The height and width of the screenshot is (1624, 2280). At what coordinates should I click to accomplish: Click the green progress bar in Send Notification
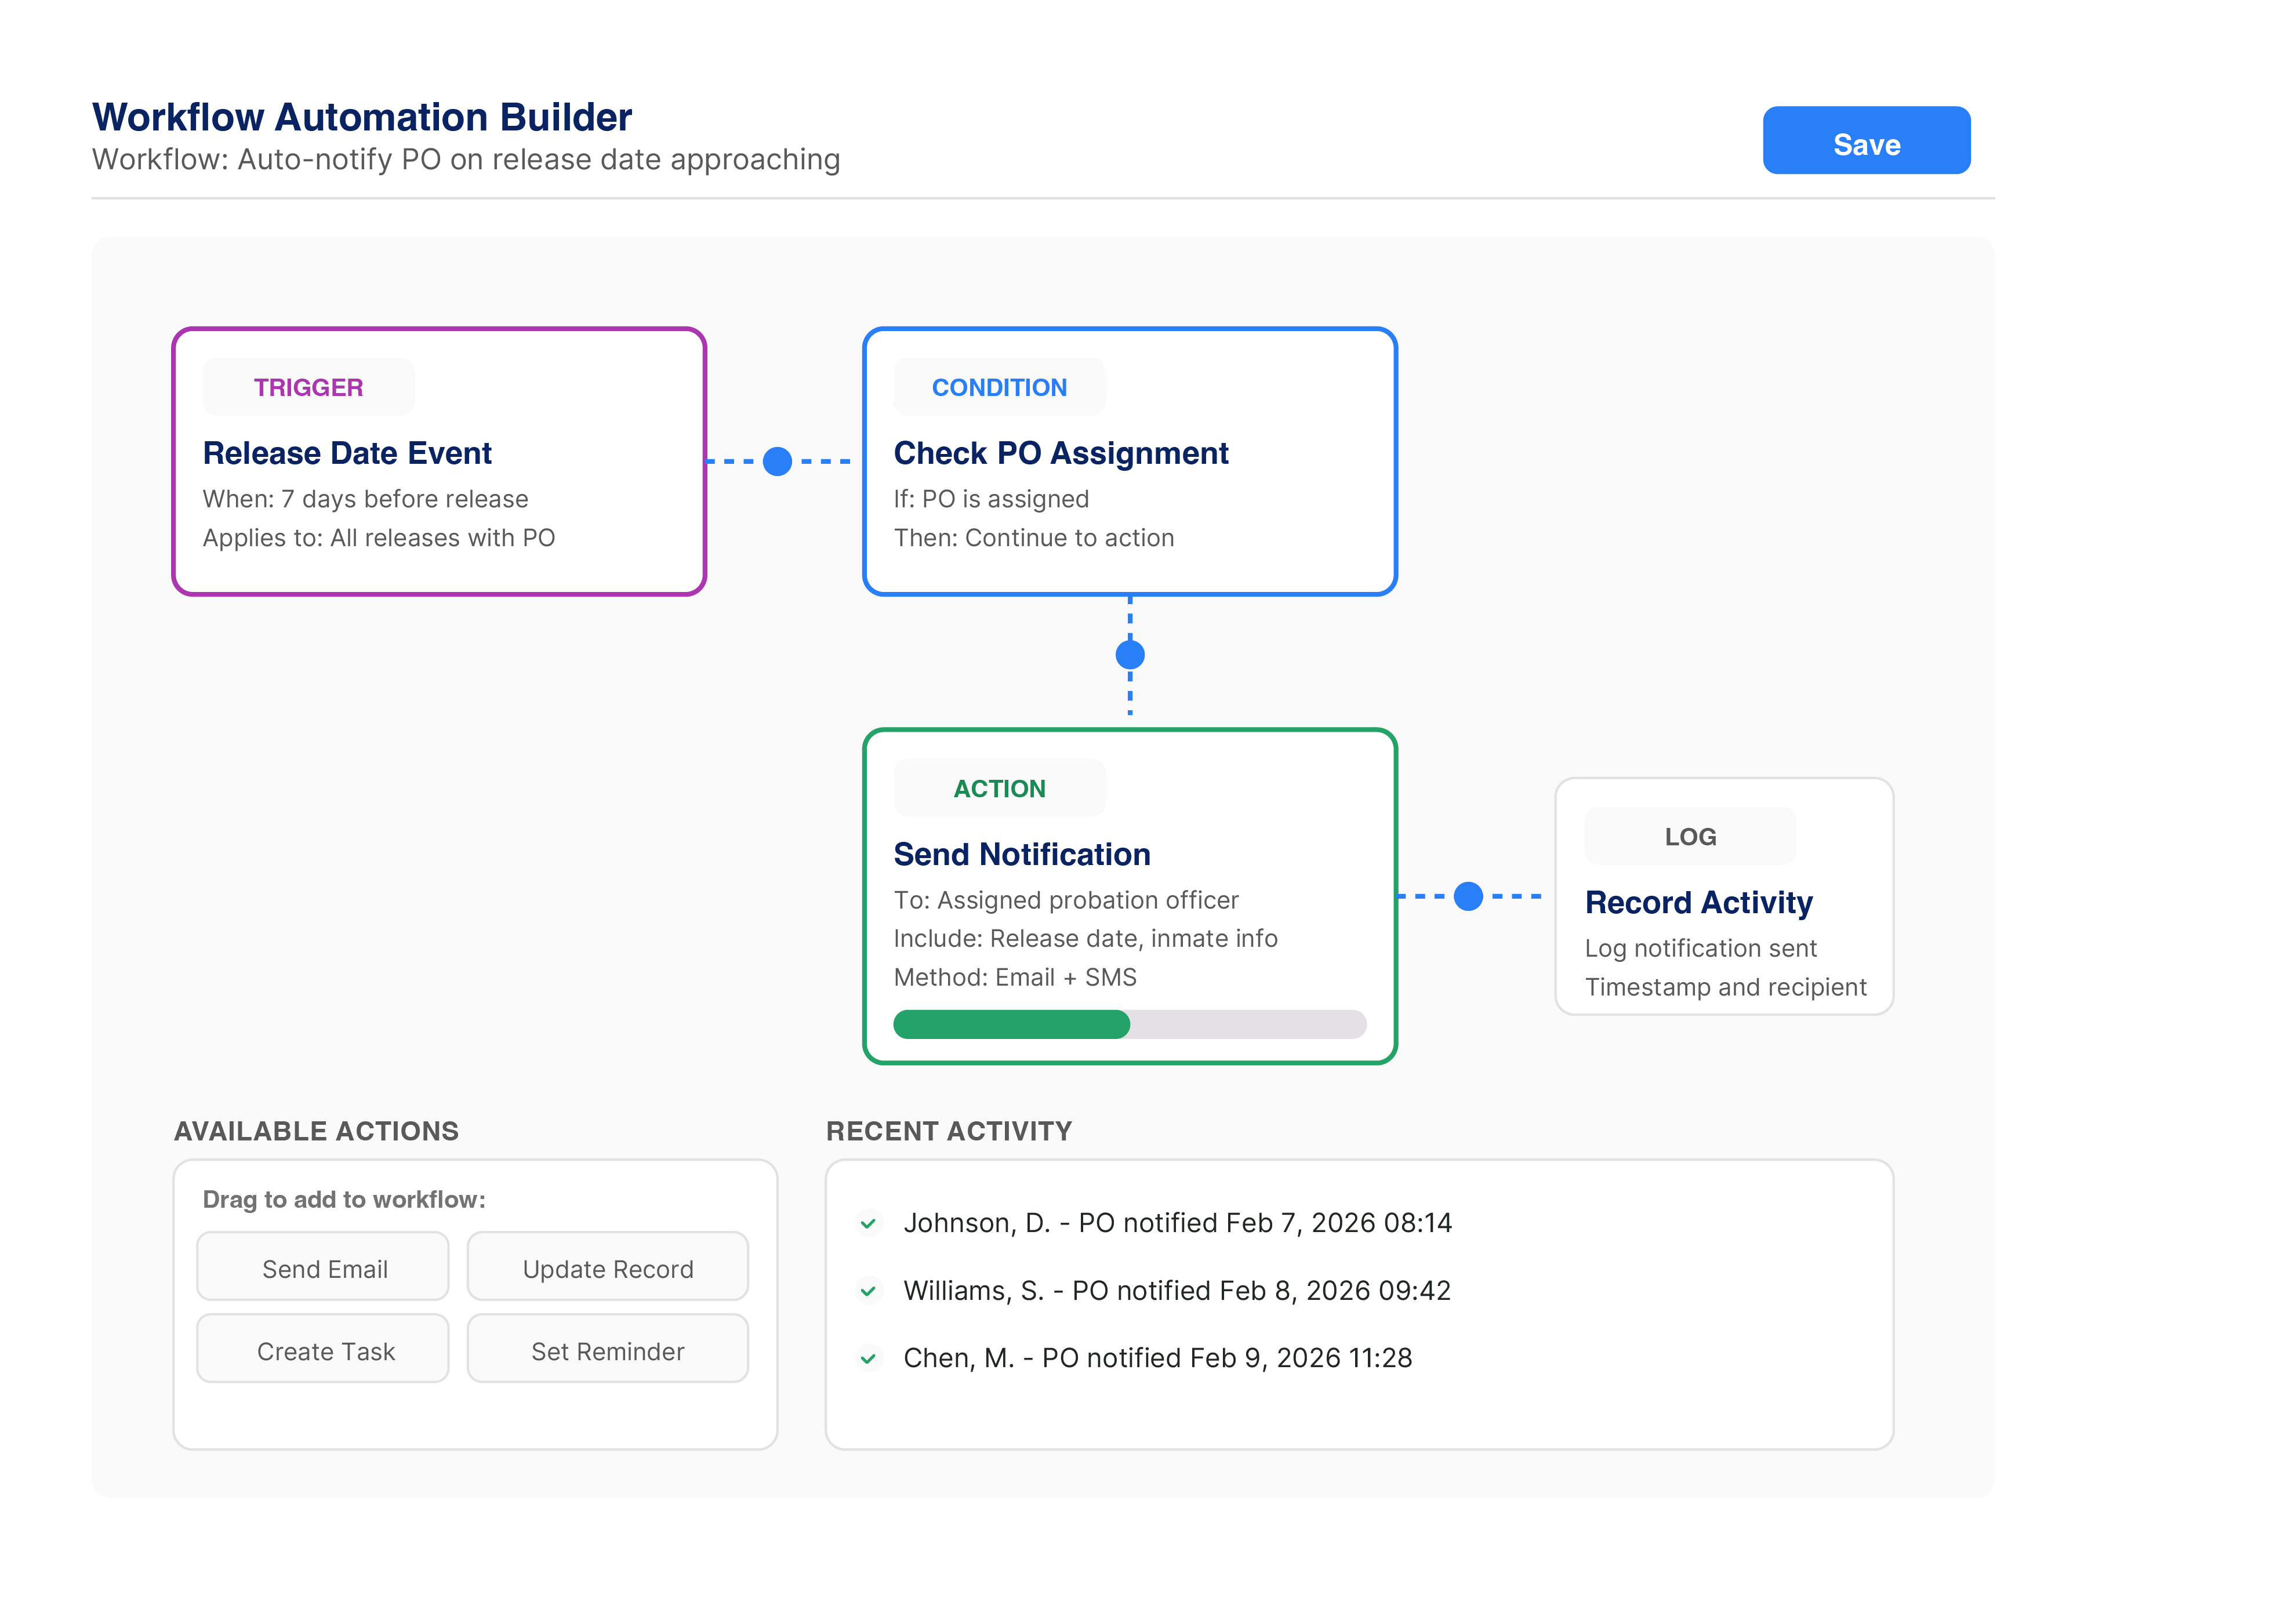1011,1024
